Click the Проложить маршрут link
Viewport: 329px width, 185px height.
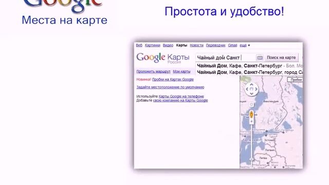coord(153,71)
